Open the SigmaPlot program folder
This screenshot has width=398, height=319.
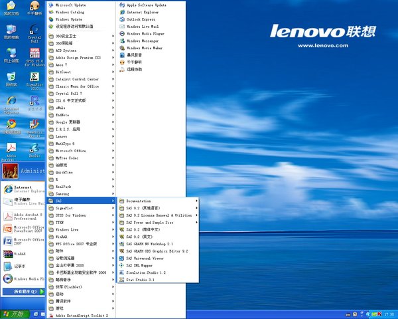pos(81,208)
